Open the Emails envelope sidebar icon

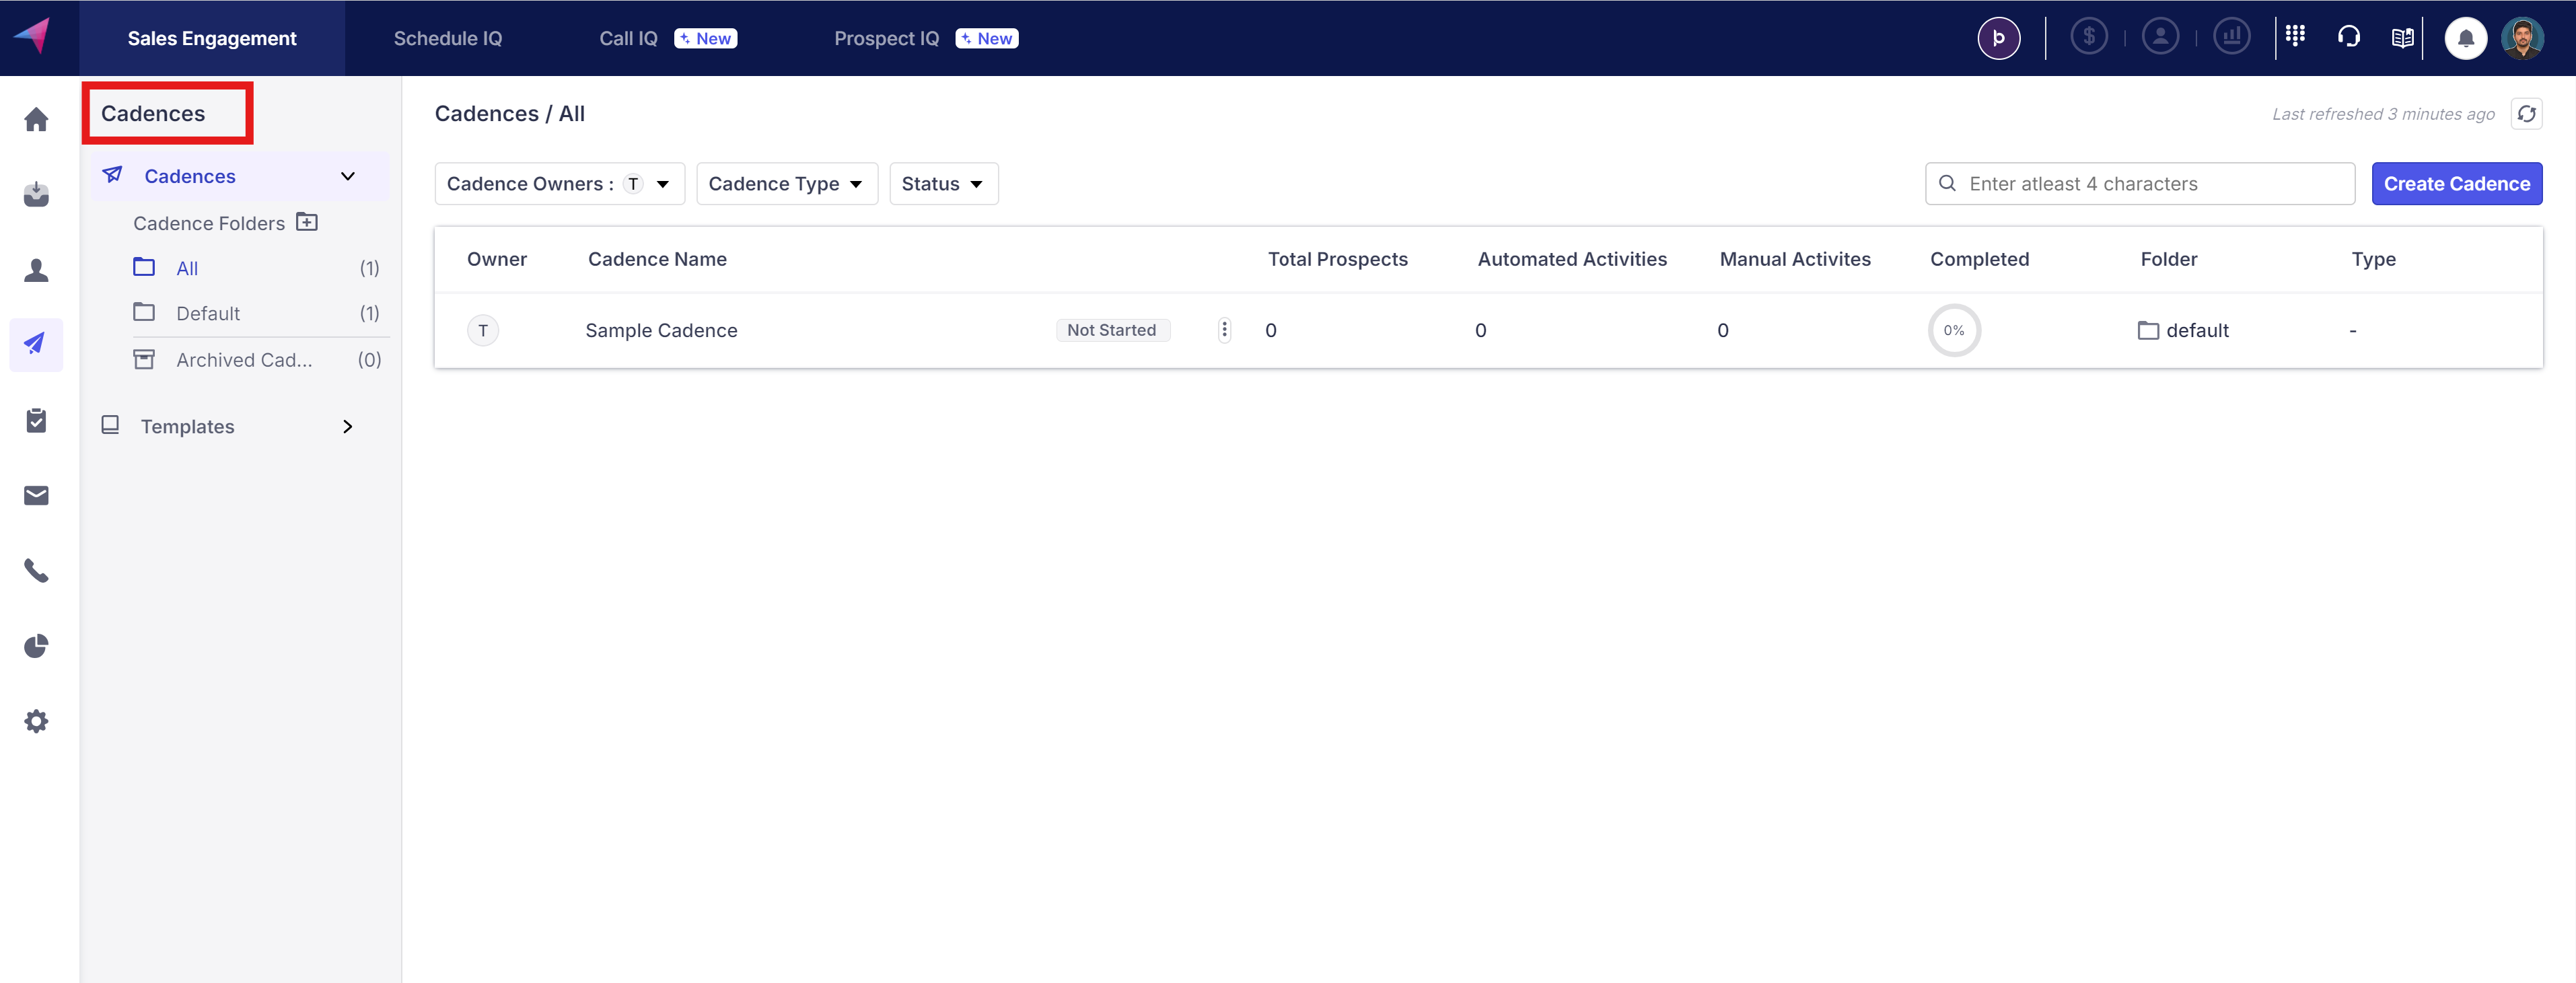pyautogui.click(x=36, y=496)
